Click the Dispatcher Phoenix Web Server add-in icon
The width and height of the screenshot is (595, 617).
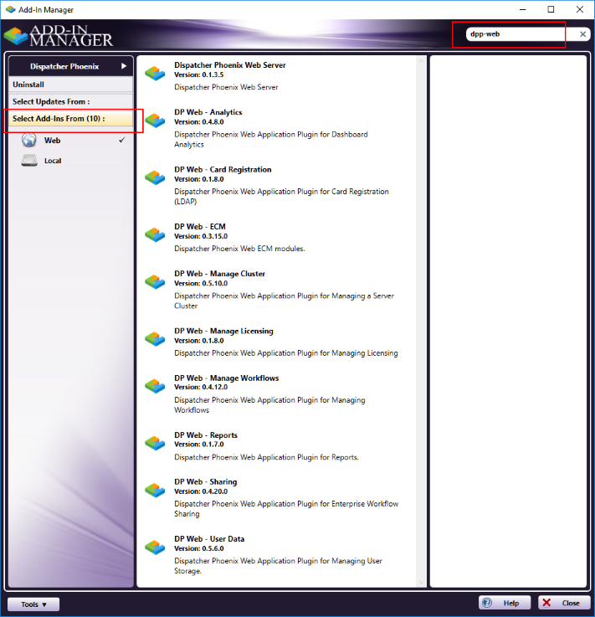[155, 74]
